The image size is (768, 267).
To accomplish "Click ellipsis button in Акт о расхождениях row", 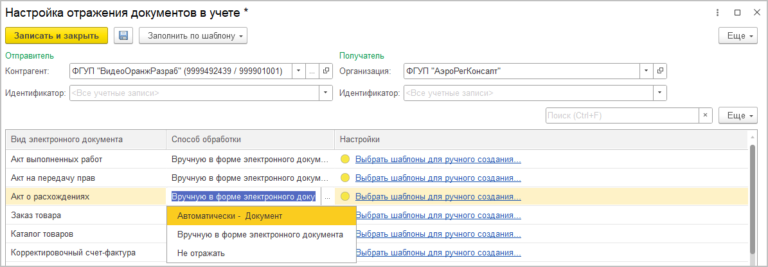I will [x=327, y=197].
